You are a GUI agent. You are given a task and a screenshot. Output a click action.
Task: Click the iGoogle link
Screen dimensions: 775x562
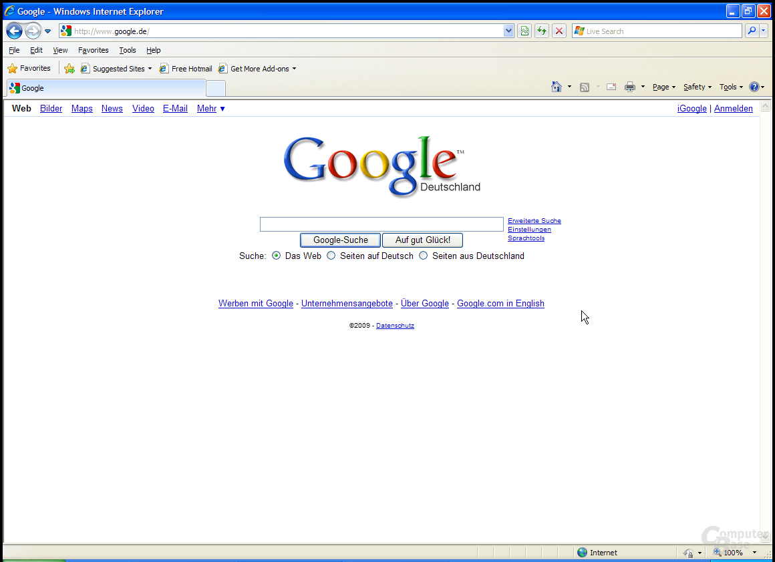tap(692, 108)
